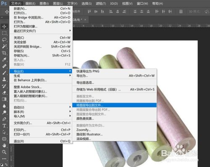Select the Eraser tool
210x167 pixels.
pos(4,93)
